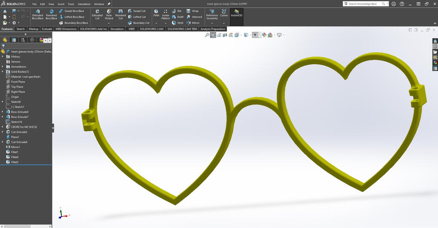Open the Tools menu
The image size is (438, 228).
(71, 4)
